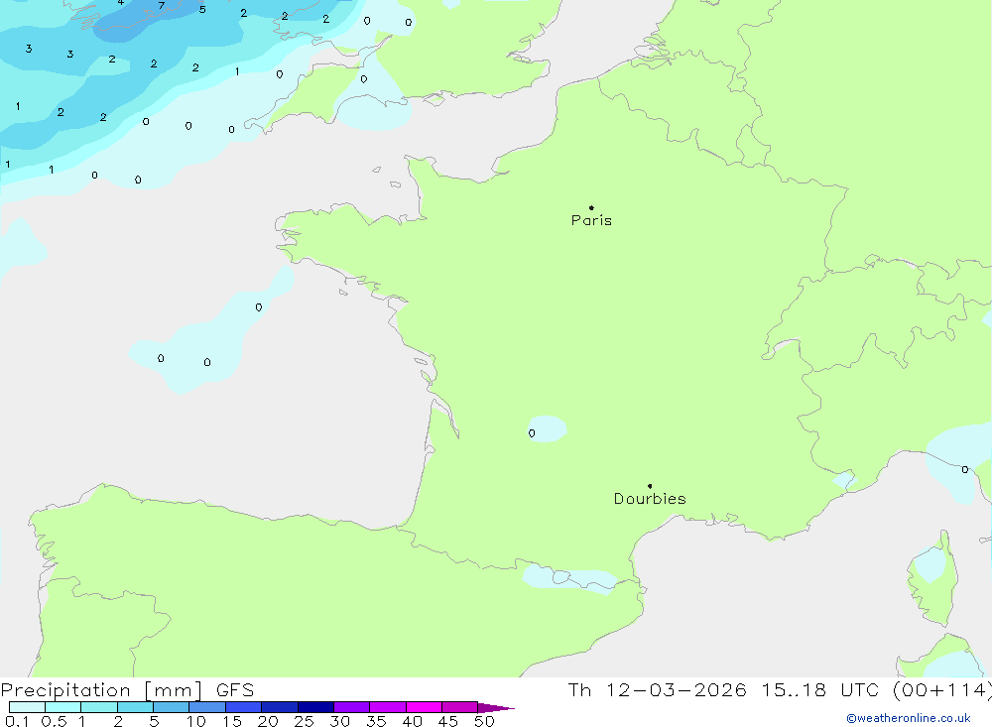
Task: Click the legend value '35' label
Action: (x=376, y=721)
